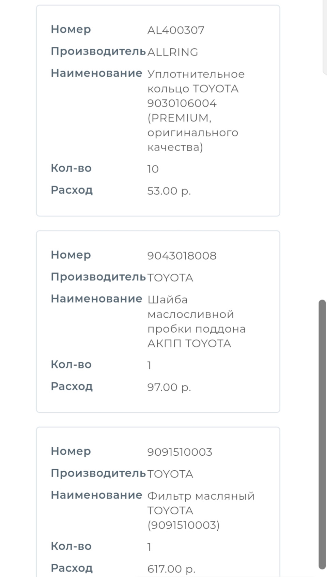Click the 97.00 р. cost value
Viewport: 327px width, 577px height.
pos(169,387)
